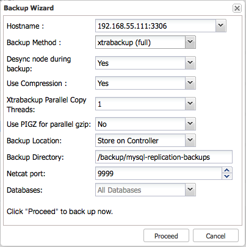The height and width of the screenshot is (247, 246).
Task: Open the Backup Location dropdown arrow
Action: coord(190,140)
